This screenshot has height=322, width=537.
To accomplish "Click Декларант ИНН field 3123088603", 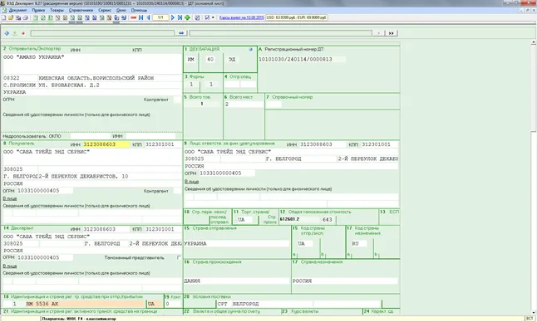I will pyautogui.click(x=106, y=229).
